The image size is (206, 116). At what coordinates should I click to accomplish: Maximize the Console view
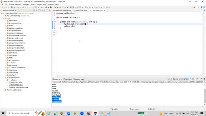[x=204, y=79]
